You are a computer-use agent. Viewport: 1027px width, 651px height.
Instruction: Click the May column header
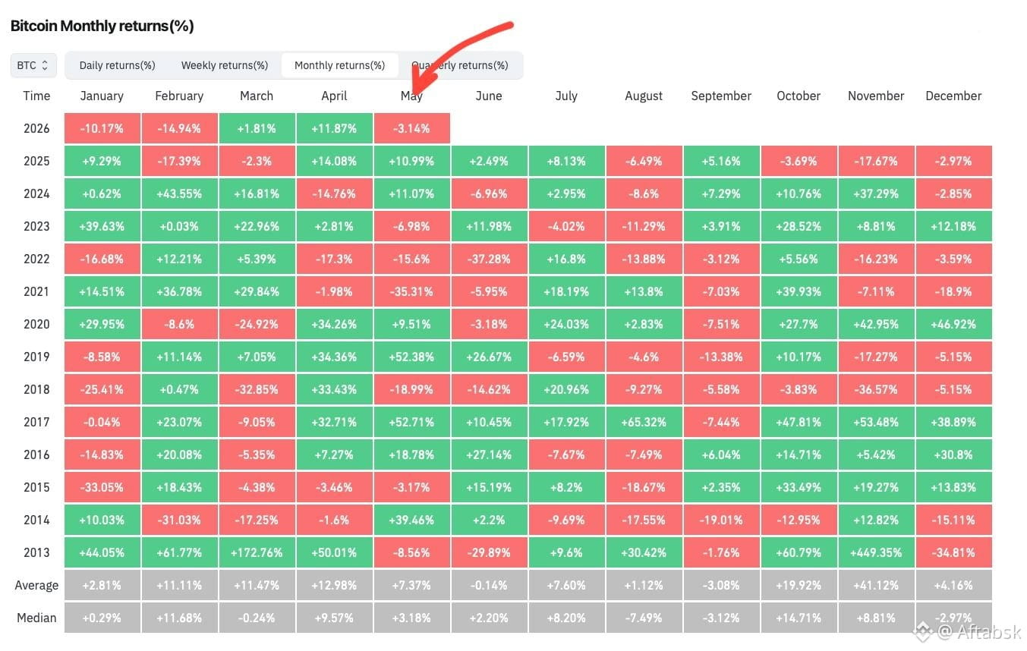(411, 96)
